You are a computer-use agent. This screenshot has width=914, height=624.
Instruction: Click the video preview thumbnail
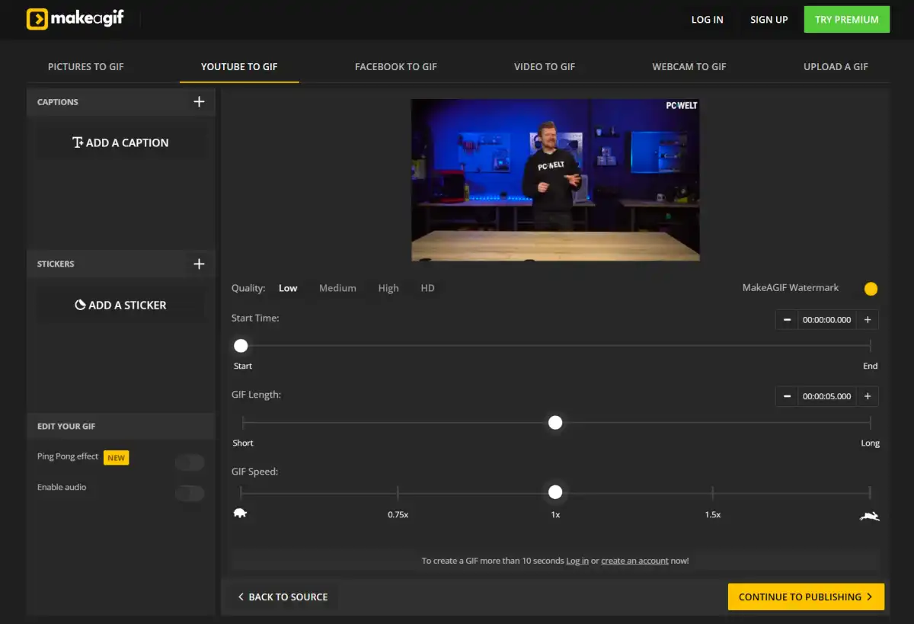[555, 180]
